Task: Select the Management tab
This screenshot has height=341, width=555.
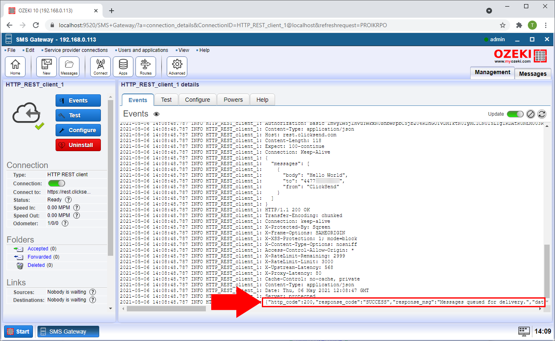Action: click(492, 72)
